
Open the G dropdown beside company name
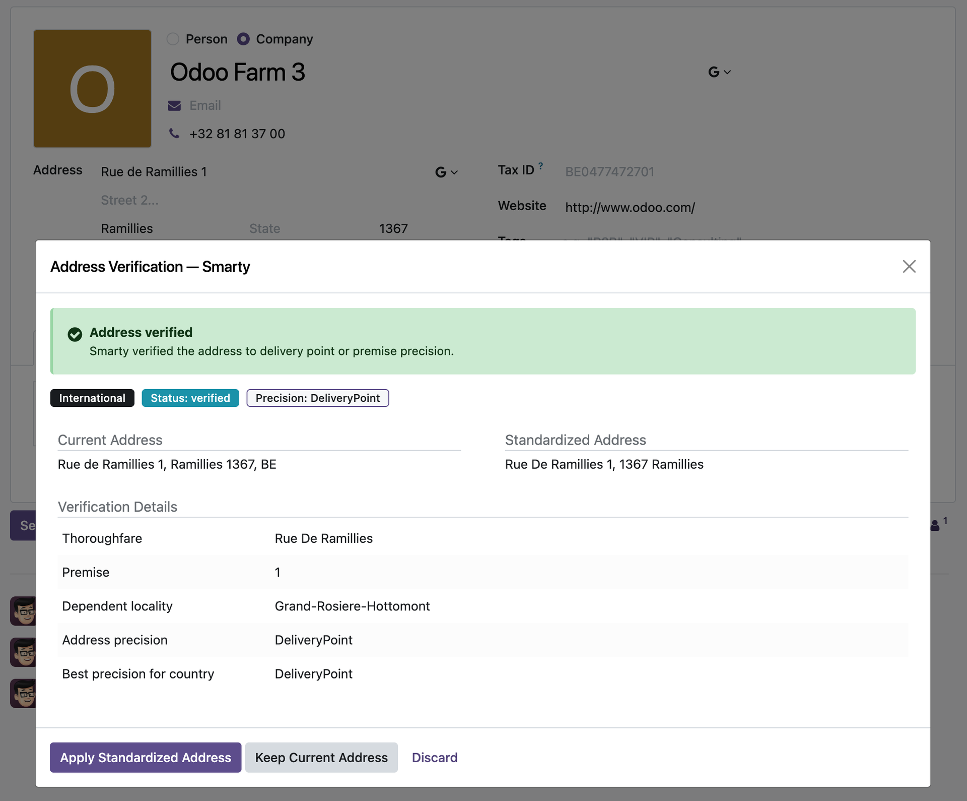(719, 72)
